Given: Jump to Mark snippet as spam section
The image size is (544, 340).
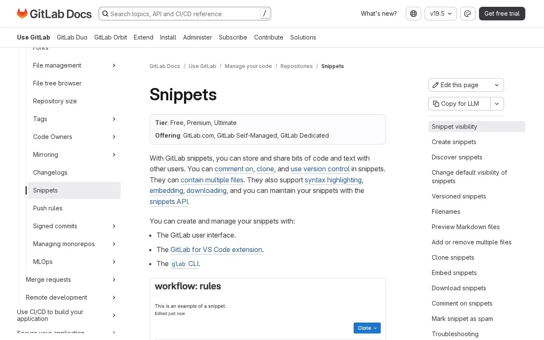Looking at the screenshot, I should coord(462,319).
